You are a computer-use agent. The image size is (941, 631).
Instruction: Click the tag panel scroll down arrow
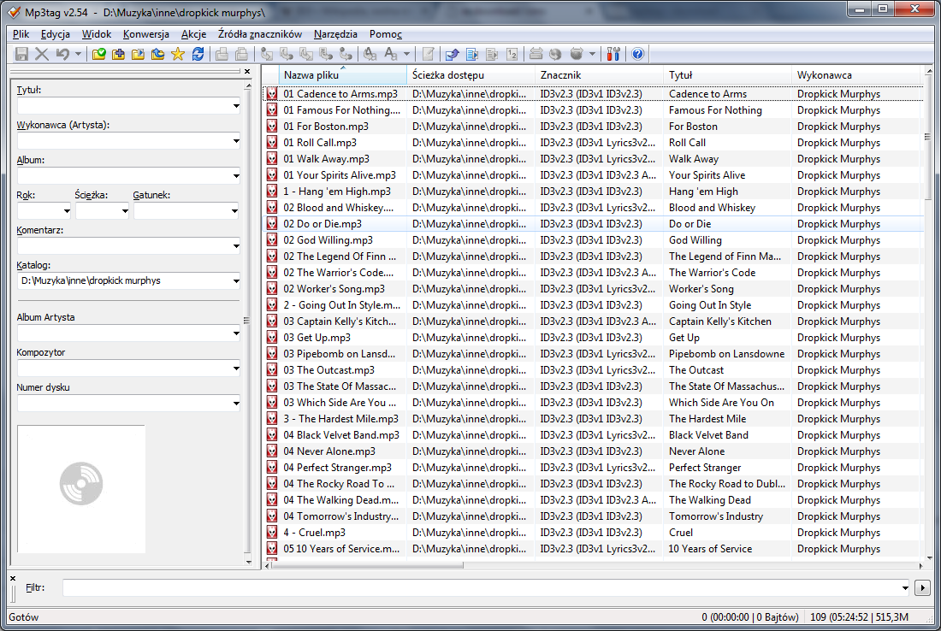click(x=248, y=562)
